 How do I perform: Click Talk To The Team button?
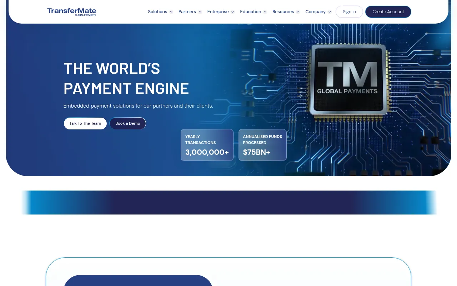85,123
